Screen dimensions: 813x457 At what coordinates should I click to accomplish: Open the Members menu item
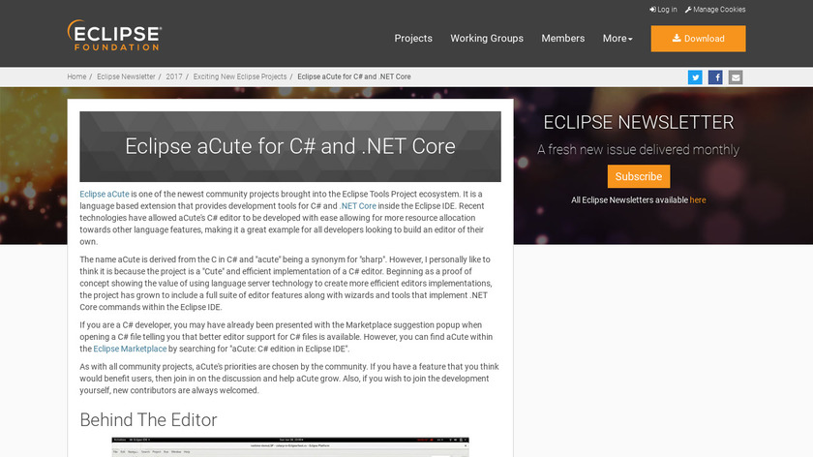pyautogui.click(x=563, y=39)
